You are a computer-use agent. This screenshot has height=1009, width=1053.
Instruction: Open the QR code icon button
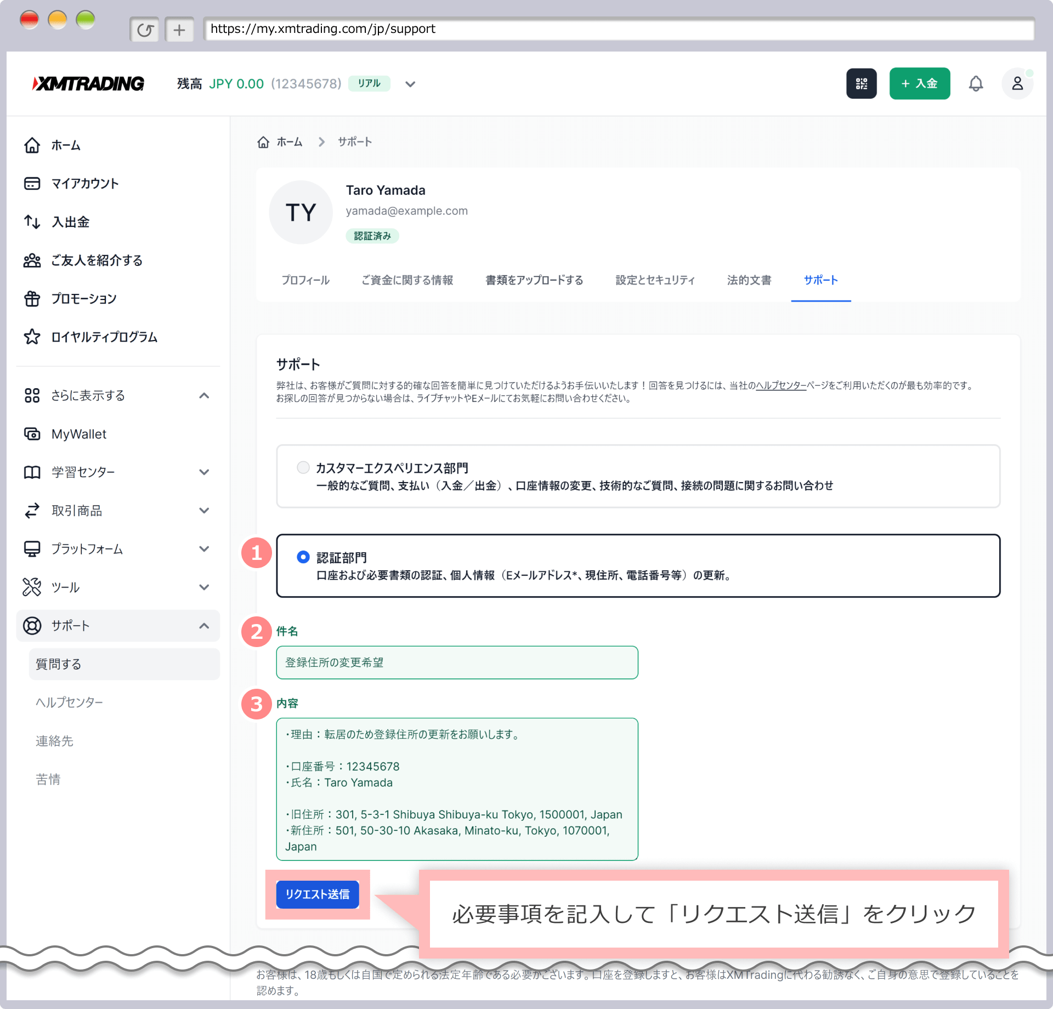coord(861,84)
